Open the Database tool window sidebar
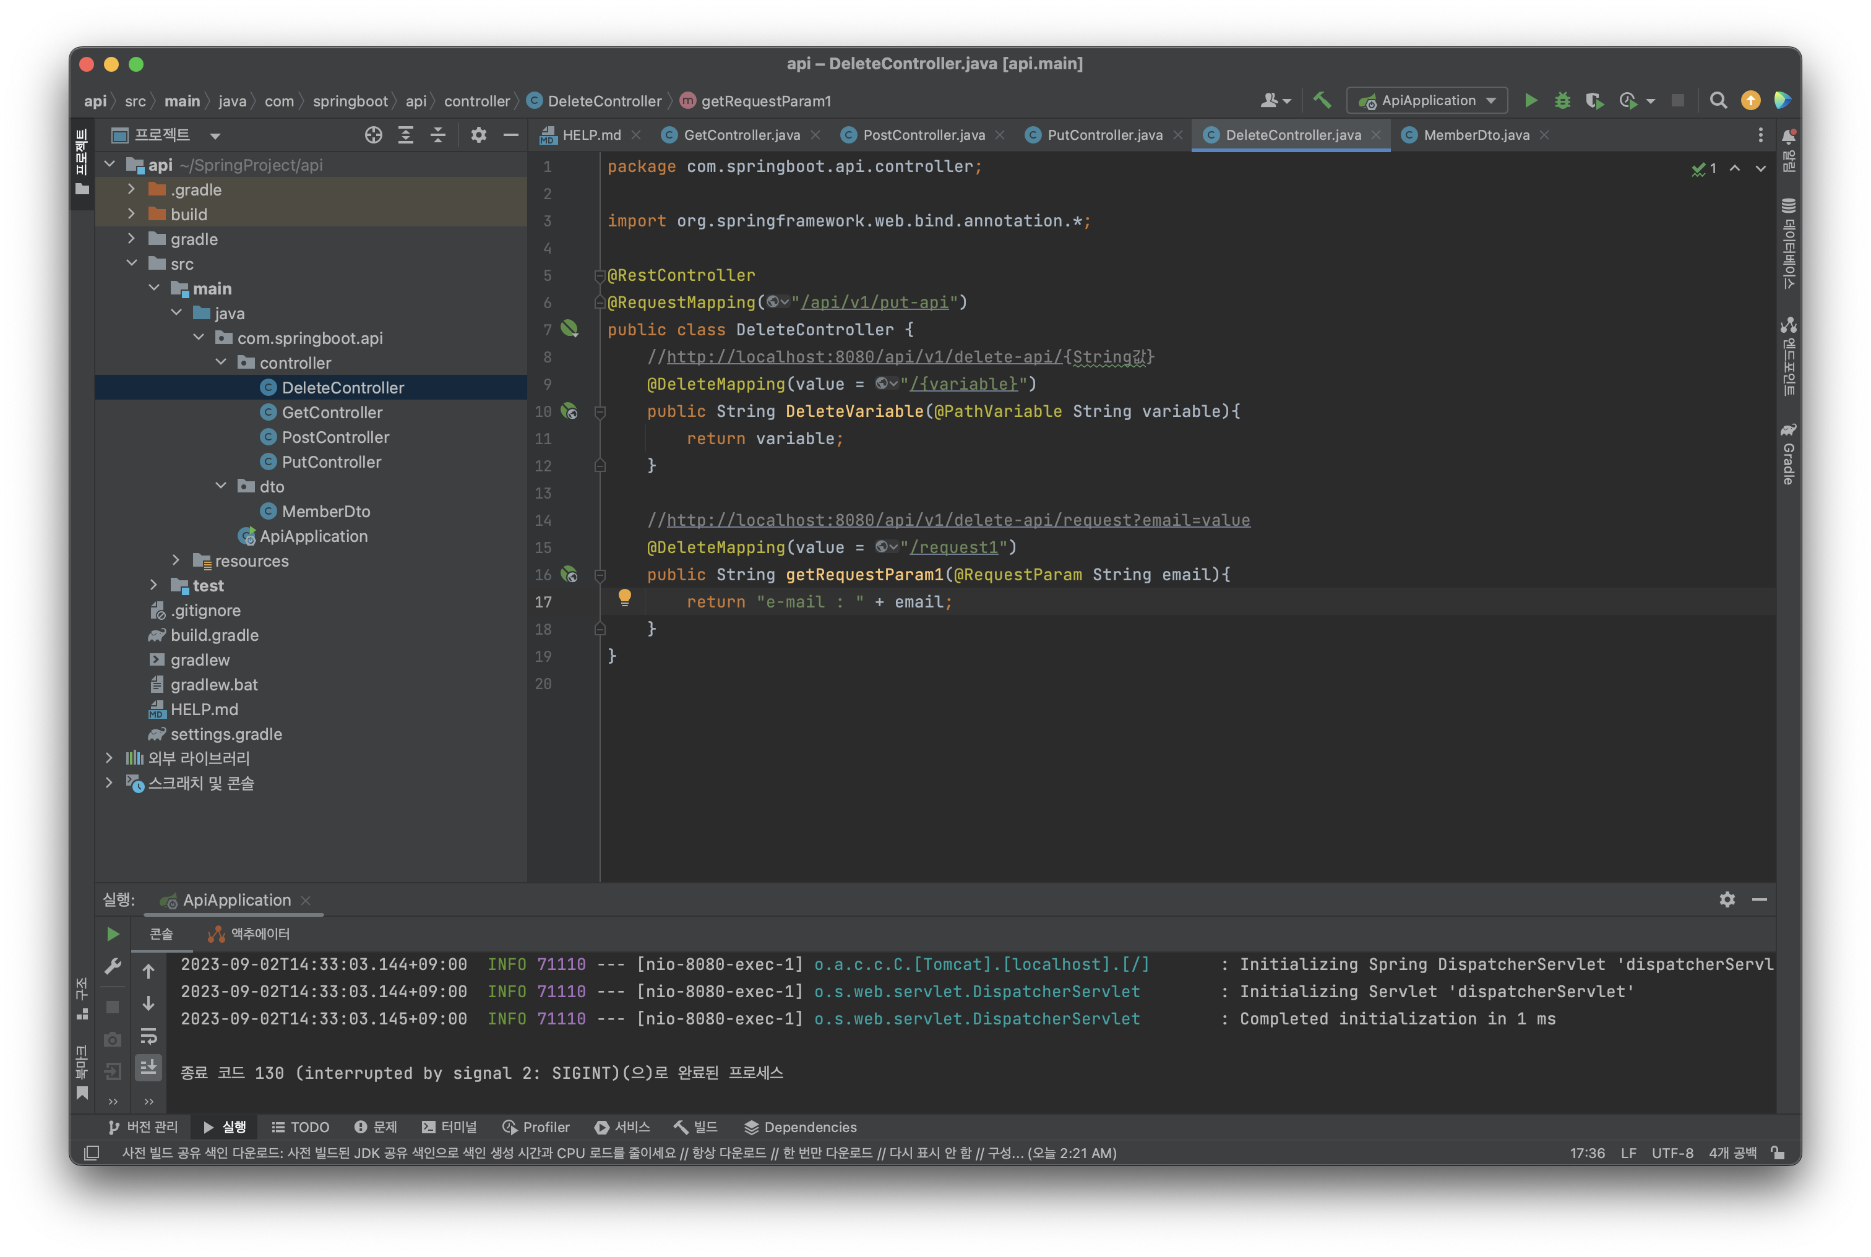The height and width of the screenshot is (1257, 1871). (1789, 243)
